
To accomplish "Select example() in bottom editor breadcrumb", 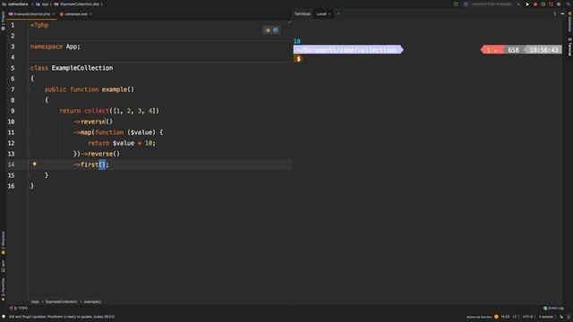I will pos(92,302).
